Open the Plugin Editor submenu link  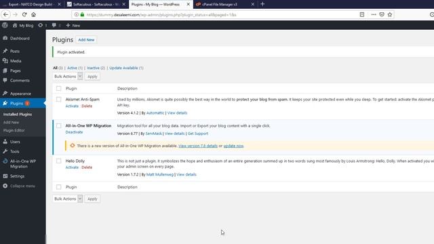14,130
